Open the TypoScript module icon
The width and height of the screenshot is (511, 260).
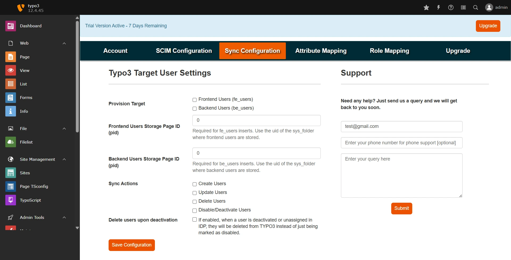(x=11, y=200)
